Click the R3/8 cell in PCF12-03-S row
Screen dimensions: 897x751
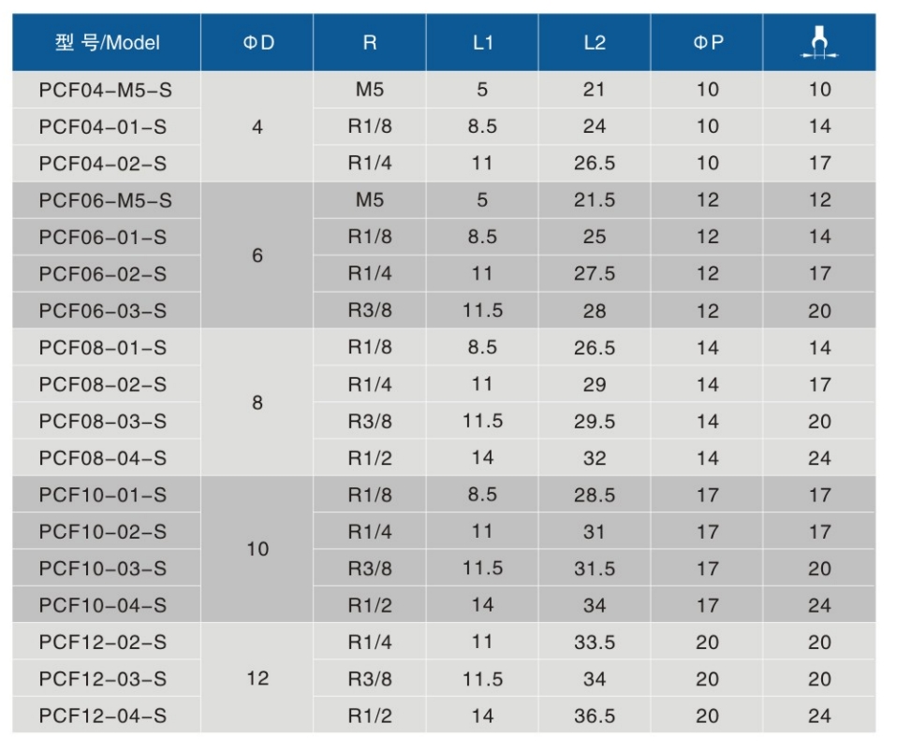pyautogui.click(x=370, y=679)
